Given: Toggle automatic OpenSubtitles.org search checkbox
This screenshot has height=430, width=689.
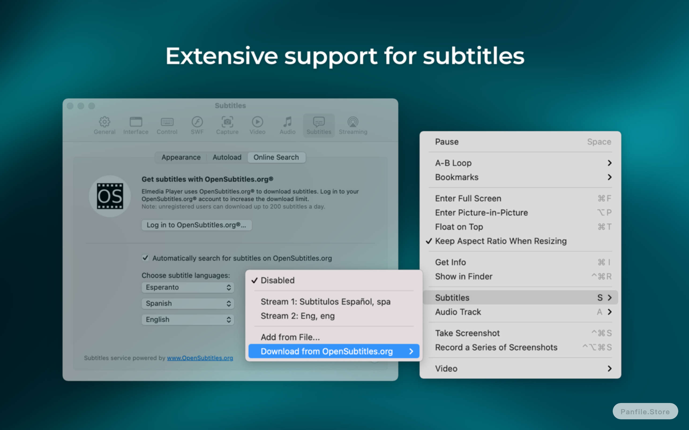Looking at the screenshot, I should [x=145, y=258].
